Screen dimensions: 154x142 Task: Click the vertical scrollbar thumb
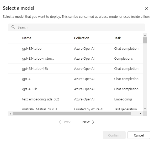[x=145, y=40]
